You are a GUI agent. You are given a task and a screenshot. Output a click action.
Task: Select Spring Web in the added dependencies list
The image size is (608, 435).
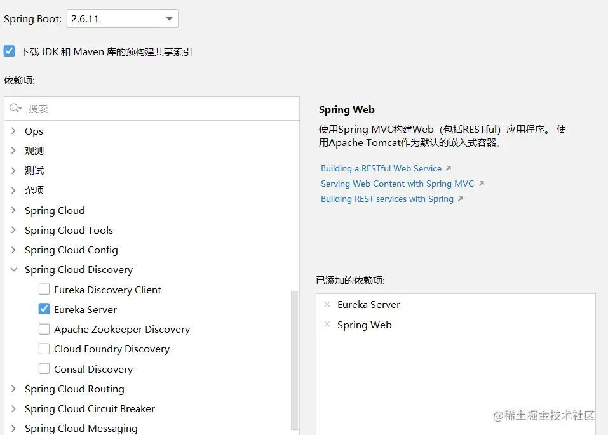[x=365, y=325]
